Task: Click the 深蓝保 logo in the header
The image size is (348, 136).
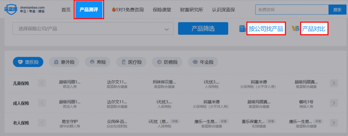Action: coord(24,10)
